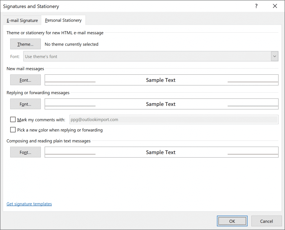Image resolution: width=285 pixels, height=230 pixels.
Task: Click Font under Replying or forwarding messages
Action: tap(25, 104)
